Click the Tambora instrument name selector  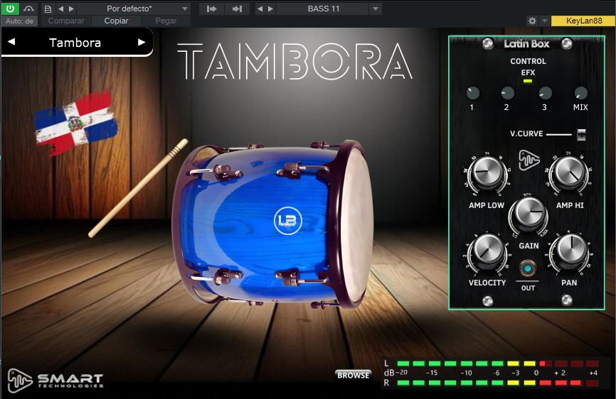pyautogui.click(x=75, y=43)
